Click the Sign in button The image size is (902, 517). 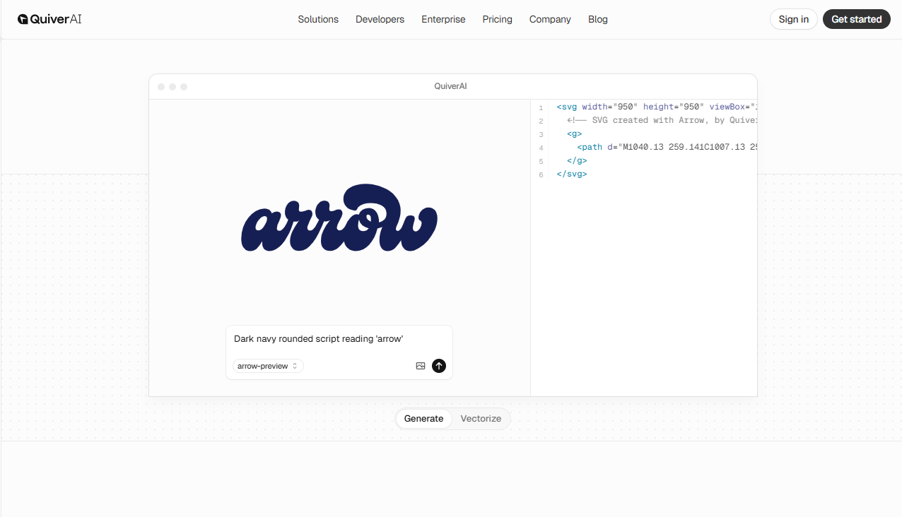point(793,19)
